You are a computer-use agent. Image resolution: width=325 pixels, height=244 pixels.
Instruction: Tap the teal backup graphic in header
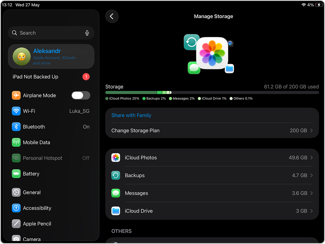click(190, 42)
